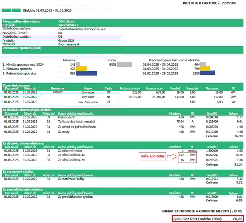Click the max. činný výkon value 6,93
Screen dimensions: 246x223
click(x=220, y=102)
